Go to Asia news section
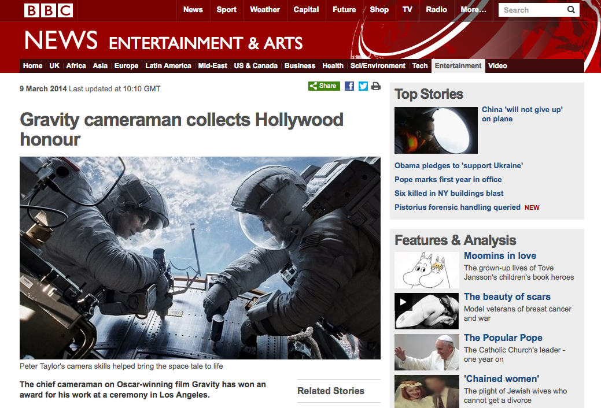This screenshot has height=408, width=601. 100,66
